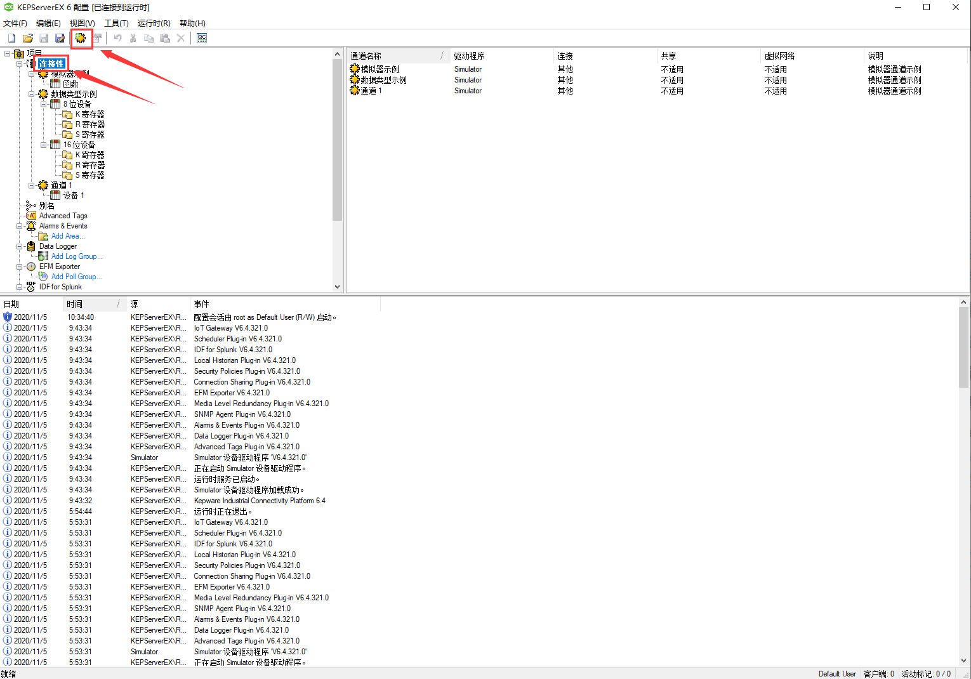Click the EFM Exporter icon

click(30, 267)
